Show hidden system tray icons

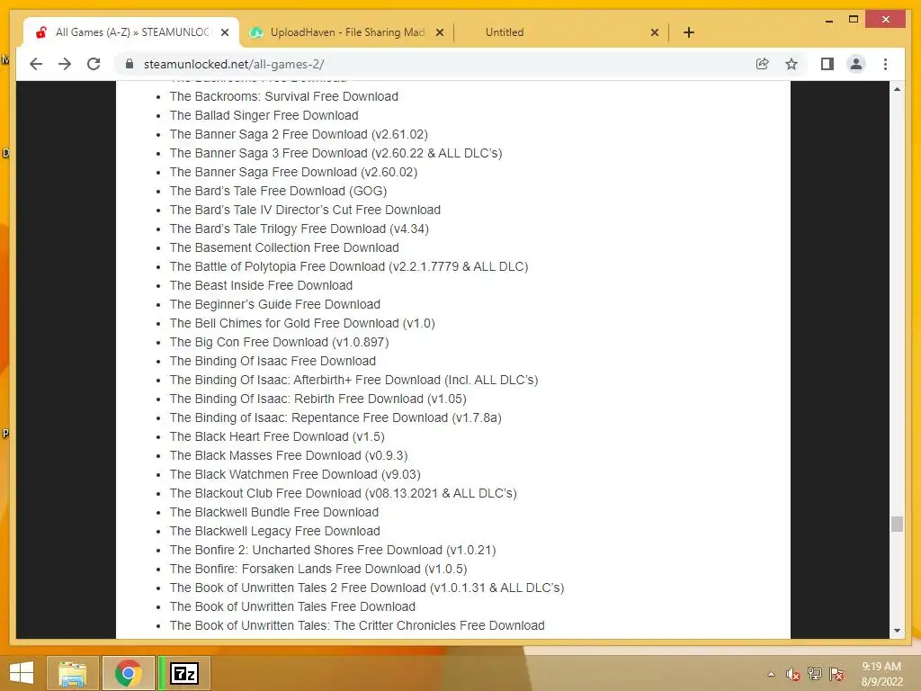point(771,674)
